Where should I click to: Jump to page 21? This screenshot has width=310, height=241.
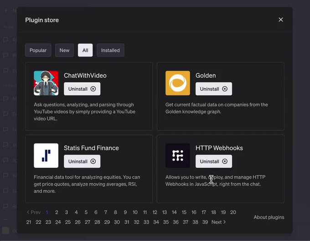pyautogui.click(x=29, y=222)
